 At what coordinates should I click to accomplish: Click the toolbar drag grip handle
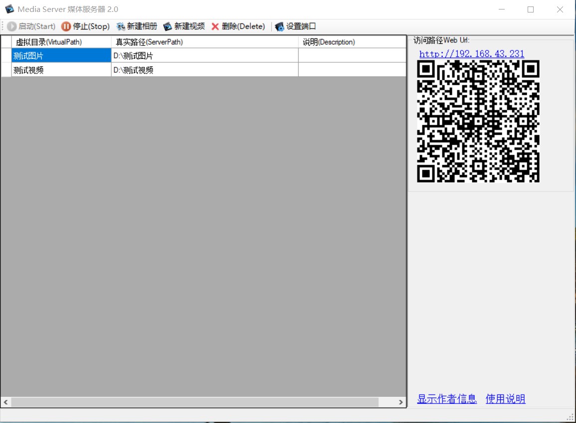click(x=3, y=26)
